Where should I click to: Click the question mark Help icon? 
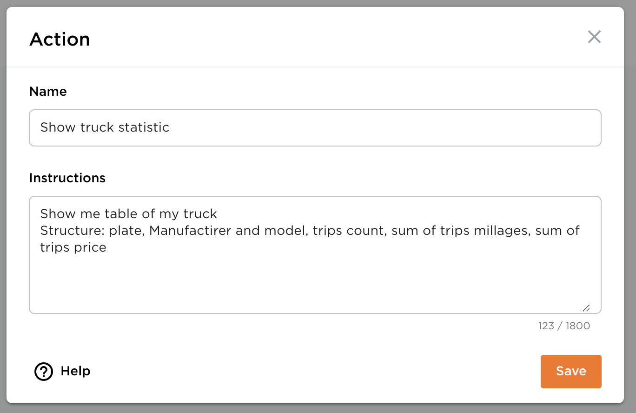click(x=44, y=372)
